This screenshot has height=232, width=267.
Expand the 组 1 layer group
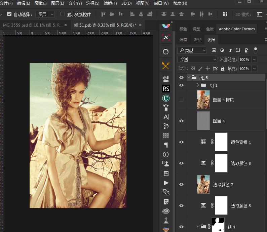coord(198,85)
